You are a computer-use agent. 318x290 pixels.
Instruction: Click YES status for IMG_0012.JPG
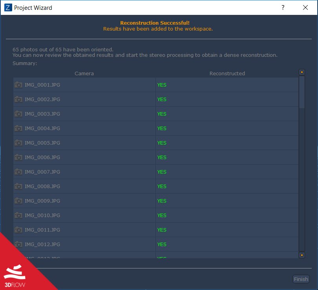162,245
